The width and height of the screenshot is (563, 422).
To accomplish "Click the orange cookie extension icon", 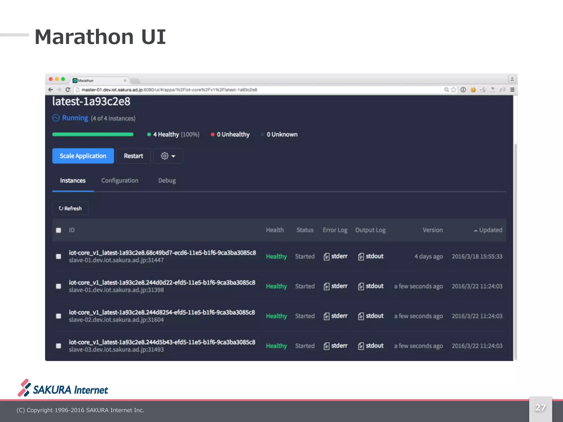I will coord(473,90).
